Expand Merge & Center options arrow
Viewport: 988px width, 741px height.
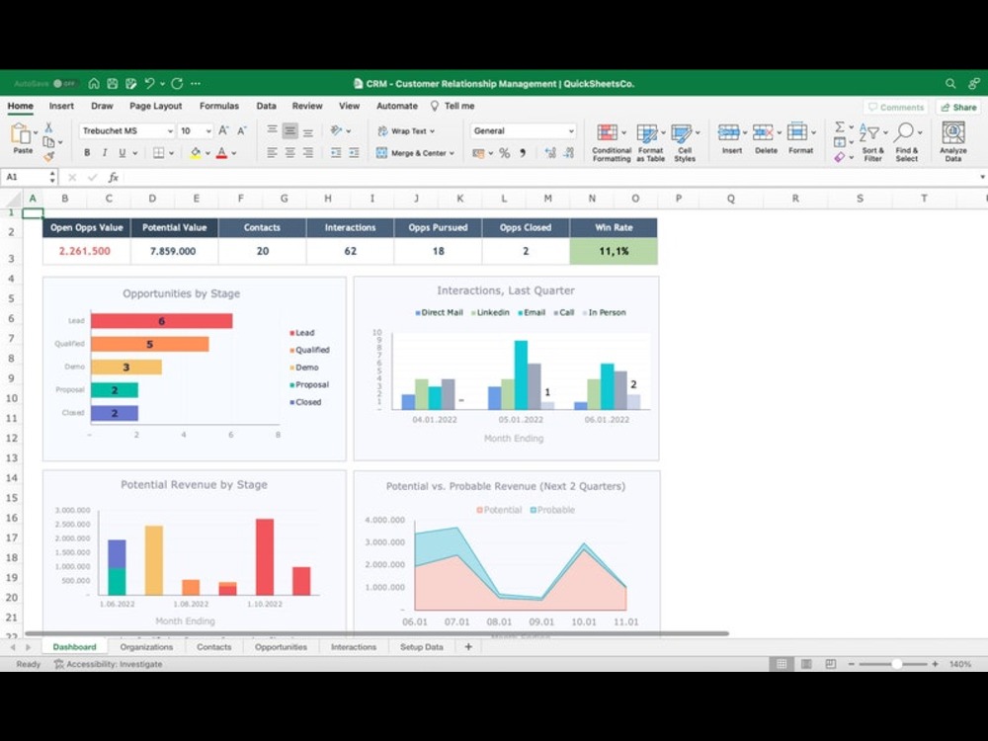[452, 153]
